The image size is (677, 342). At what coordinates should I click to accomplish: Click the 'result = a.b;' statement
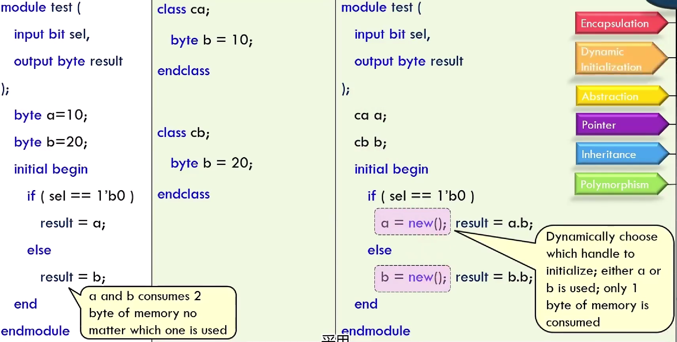pyautogui.click(x=494, y=223)
